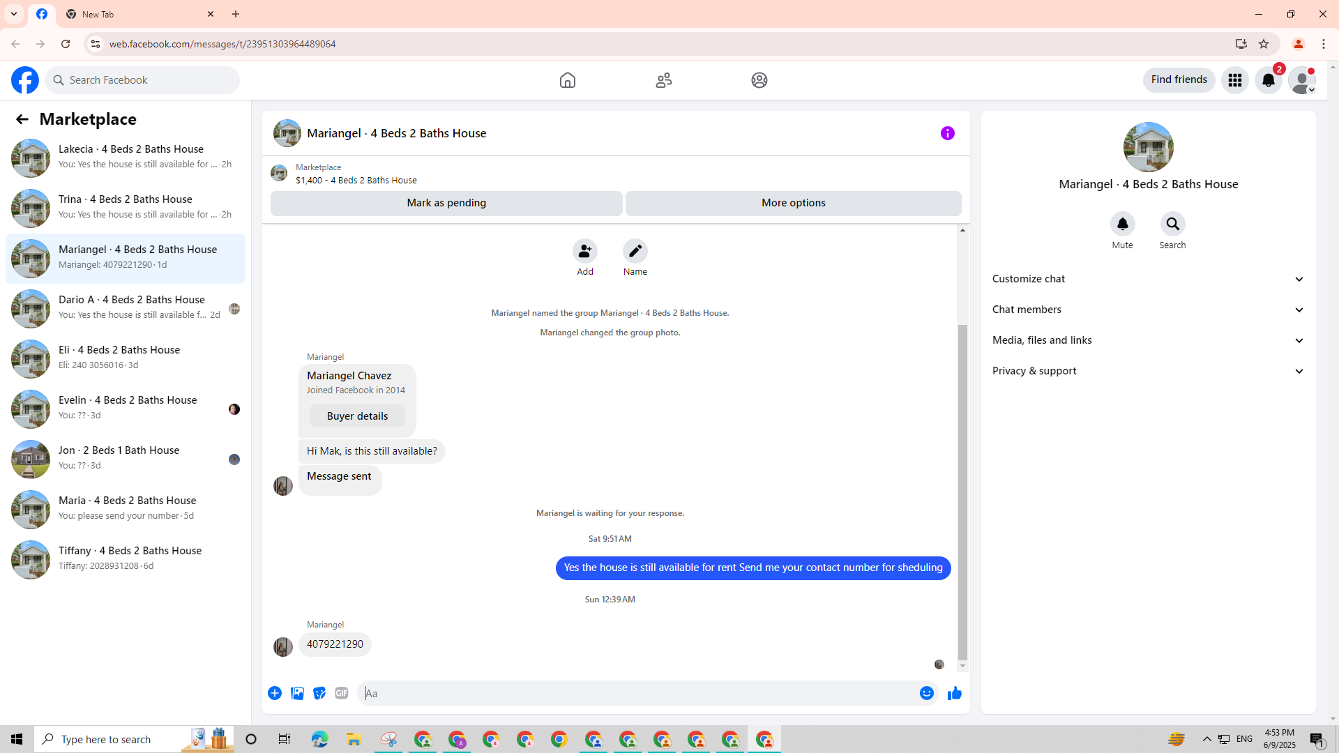1339x753 pixels.
Task: Click the phone number message 4079221290
Action: pos(335,644)
